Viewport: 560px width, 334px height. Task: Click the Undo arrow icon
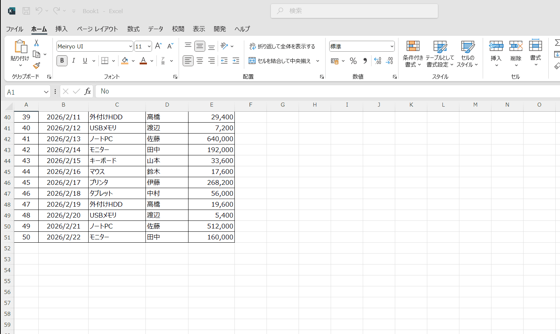pos(39,11)
